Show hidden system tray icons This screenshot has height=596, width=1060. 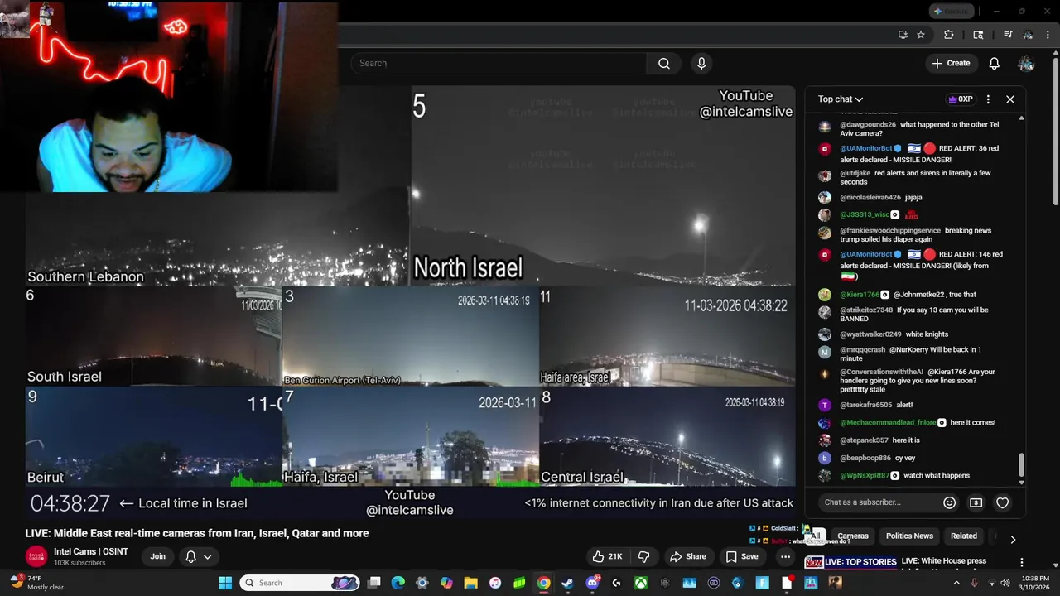point(957,583)
